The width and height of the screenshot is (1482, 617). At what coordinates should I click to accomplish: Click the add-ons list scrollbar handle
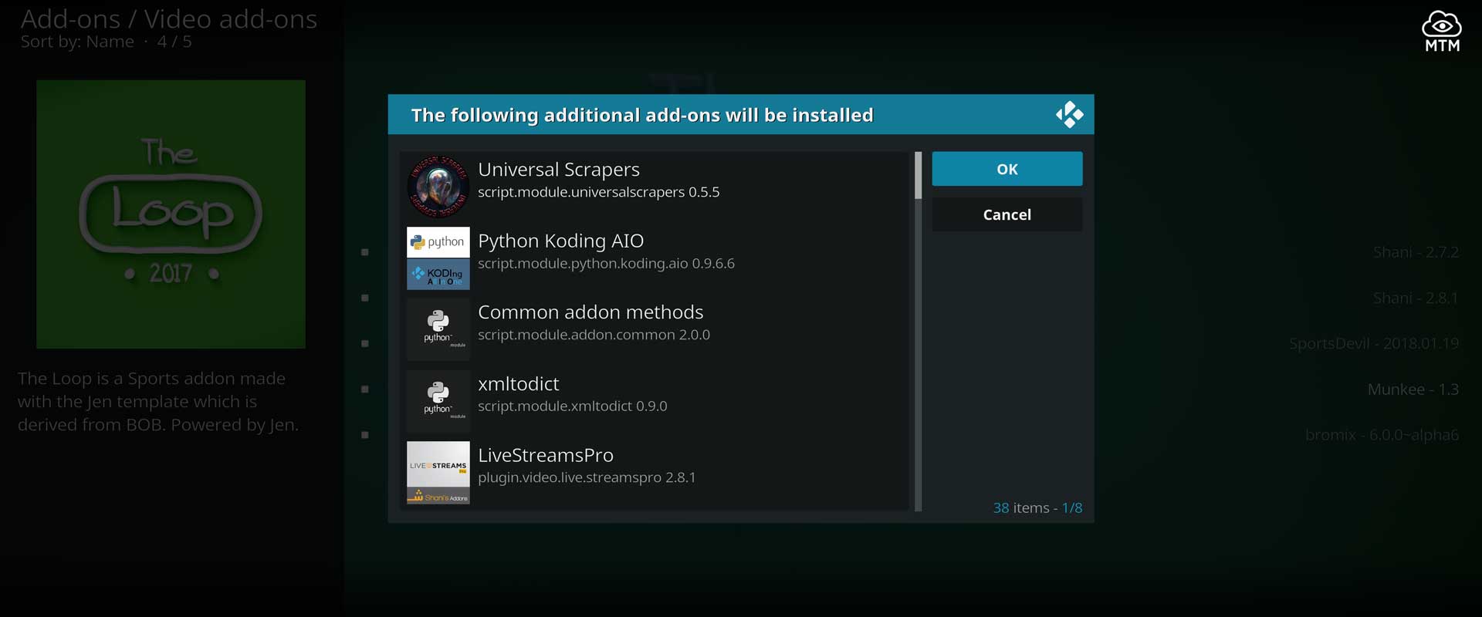(918, 176)
